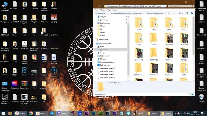Select Этот компьютер desktop icon
This screenshot has width=207, height=116.
point(5,6)
